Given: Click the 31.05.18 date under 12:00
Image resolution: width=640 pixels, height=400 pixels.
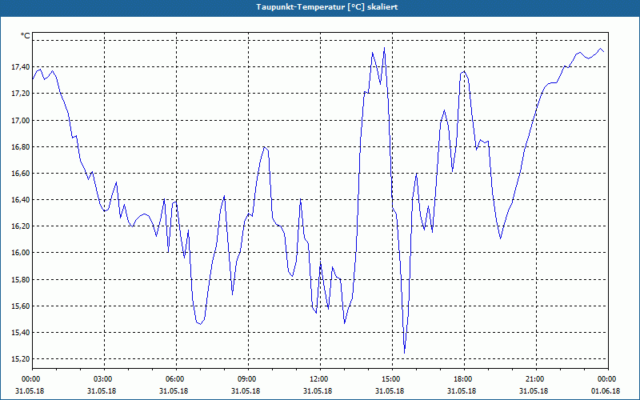Looking at the screenshot, I should point(318,390).
